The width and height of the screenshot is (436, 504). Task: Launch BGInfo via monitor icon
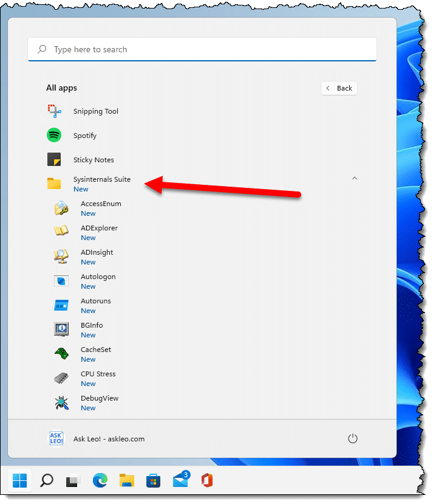[x=61, y=330]
